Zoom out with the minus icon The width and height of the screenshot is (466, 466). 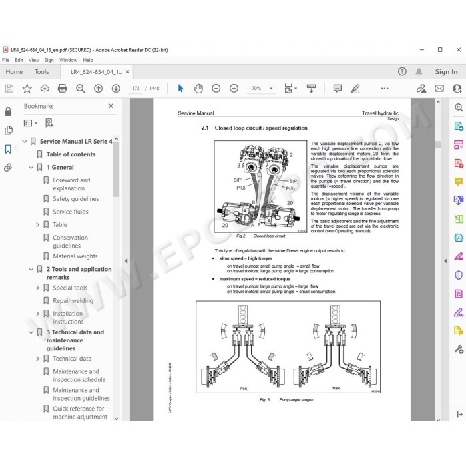[x=216, y=89]
